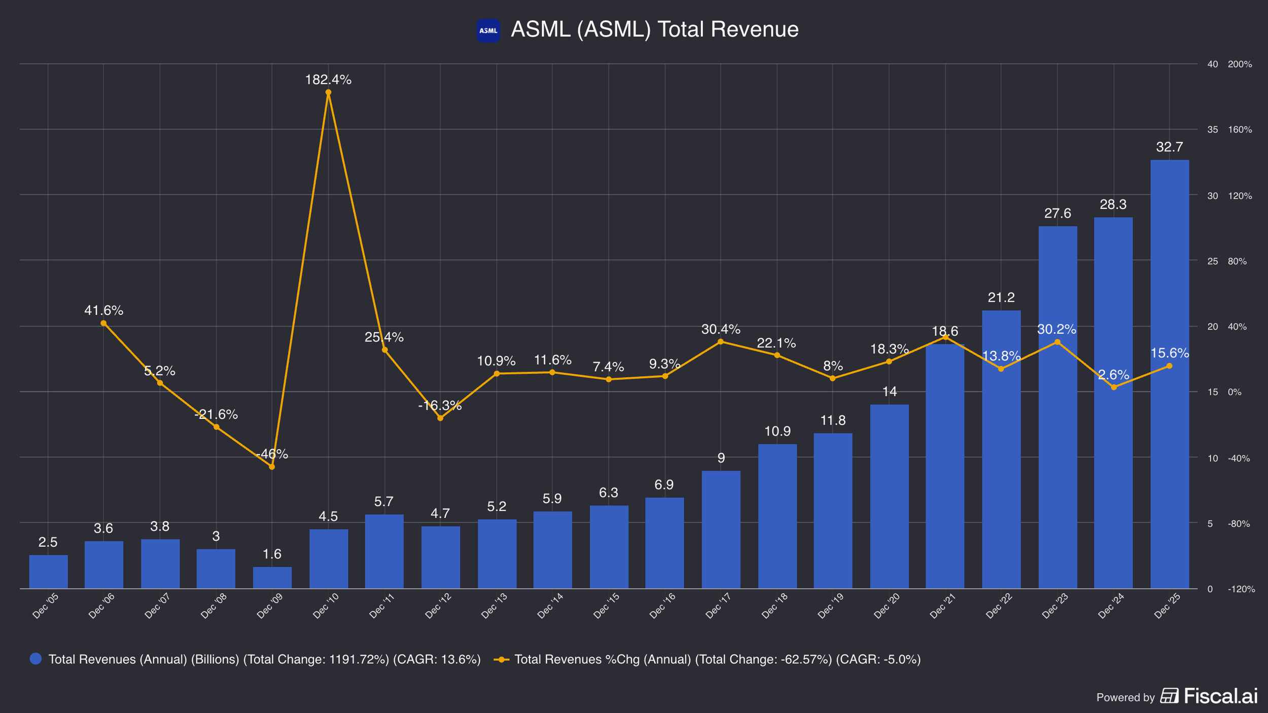The width and height of the screenshot is (1268, 713).
Task: Click the 2.6% data point for Dec '24
Action: tap(1114, 387)
